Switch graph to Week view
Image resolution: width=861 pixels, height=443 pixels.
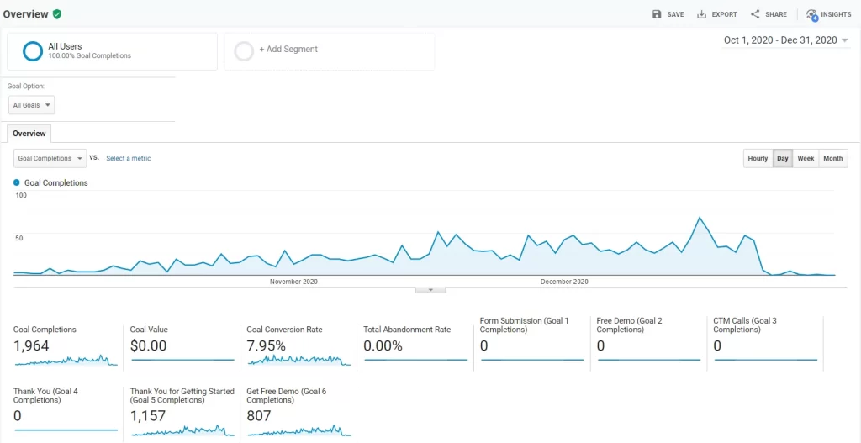click(806, 158)
